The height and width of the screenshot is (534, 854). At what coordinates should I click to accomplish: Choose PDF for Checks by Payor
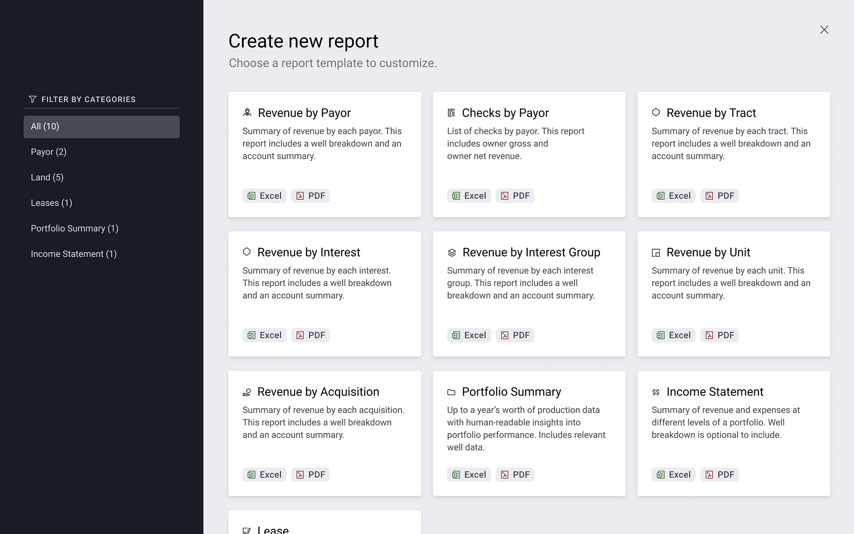(515, 196)
